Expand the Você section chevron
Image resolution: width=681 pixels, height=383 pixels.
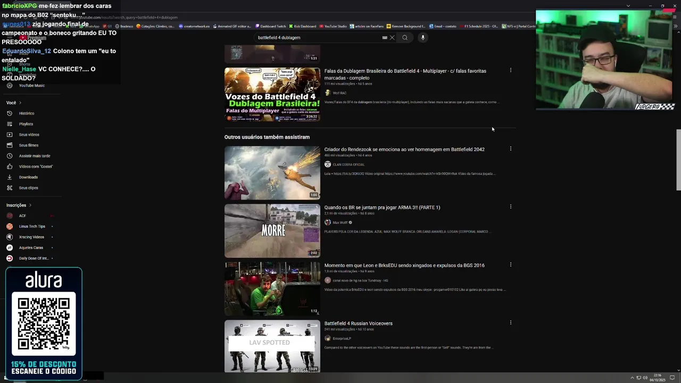coord(20,103)
